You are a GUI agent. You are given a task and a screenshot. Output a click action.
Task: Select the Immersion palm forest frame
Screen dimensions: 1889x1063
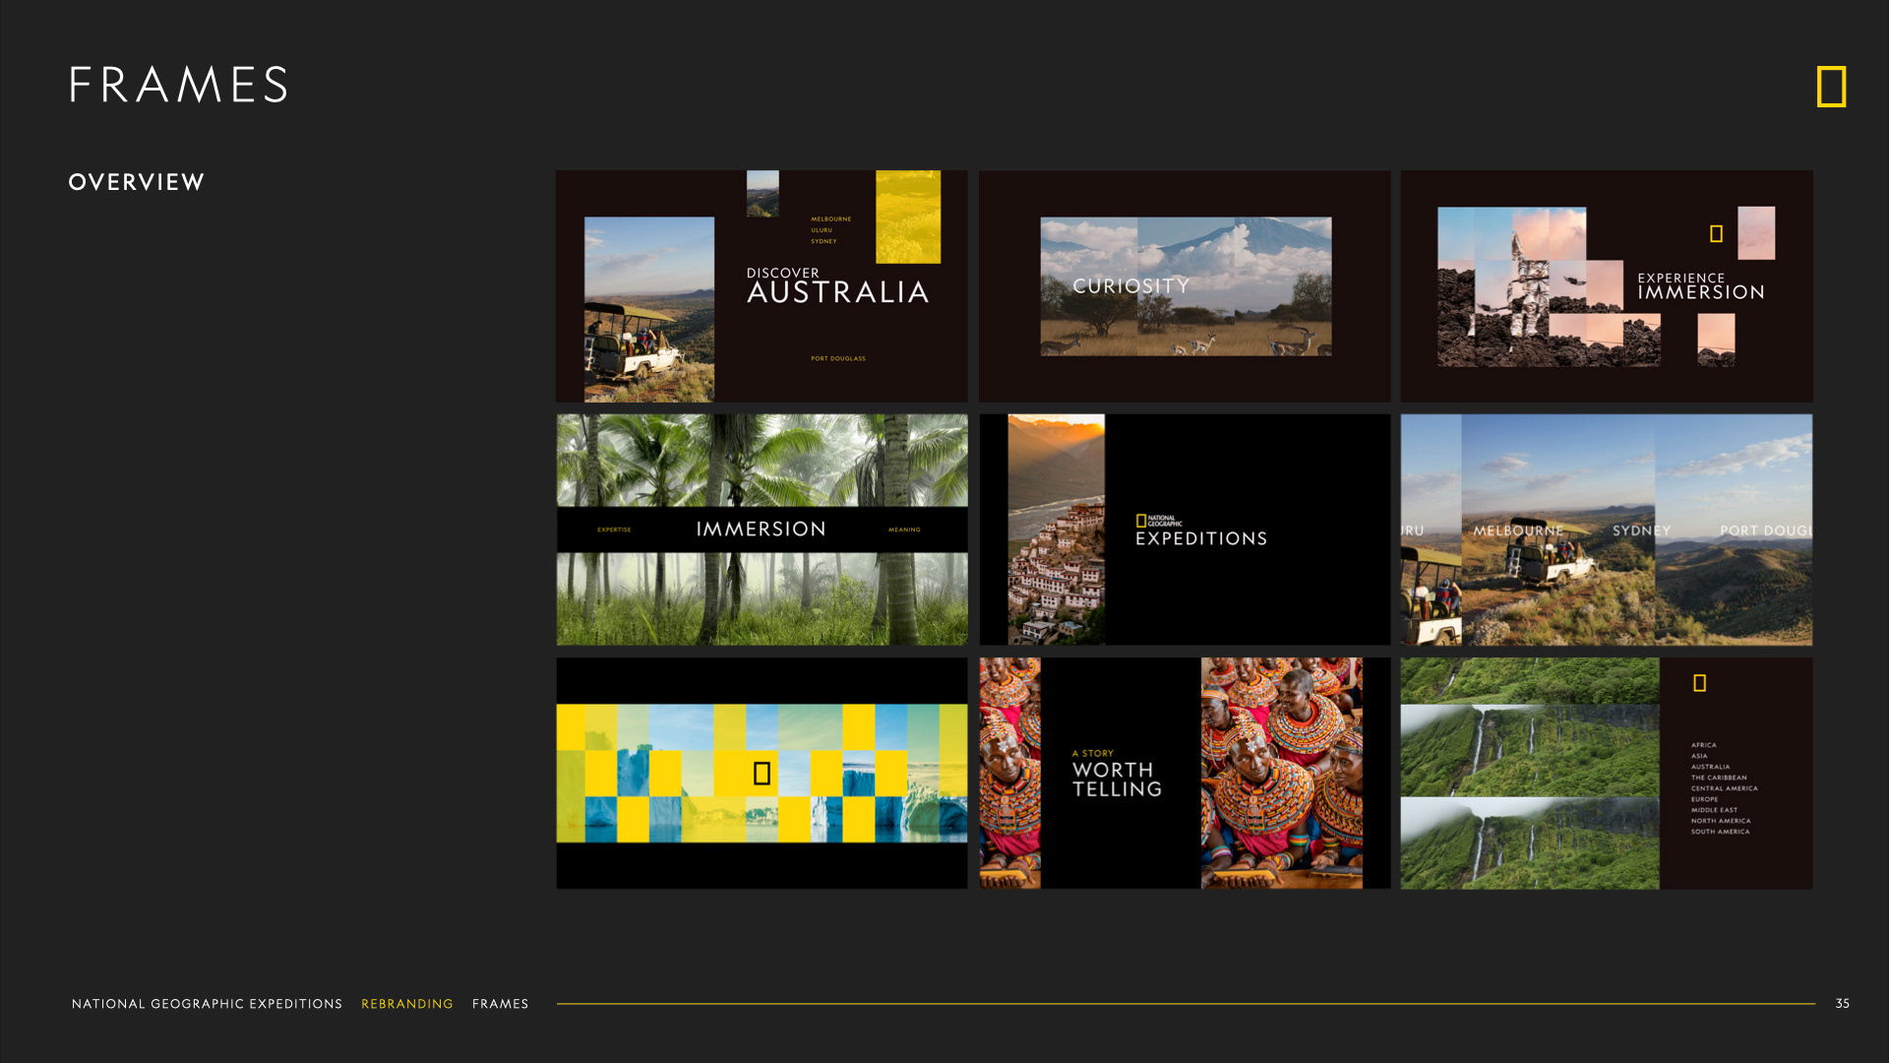pyautogui.click(x=762, y=530)
